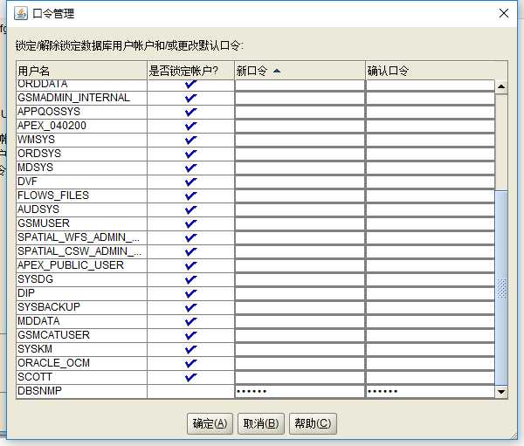The image size is (524, 446).
Task: Close the 口令管理 dialog
Action: point(504,13)
